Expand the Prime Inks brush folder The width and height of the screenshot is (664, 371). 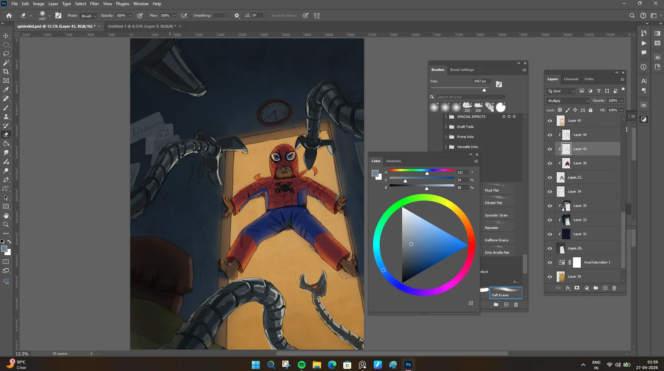pyautogui.click(x=446, y=137)
